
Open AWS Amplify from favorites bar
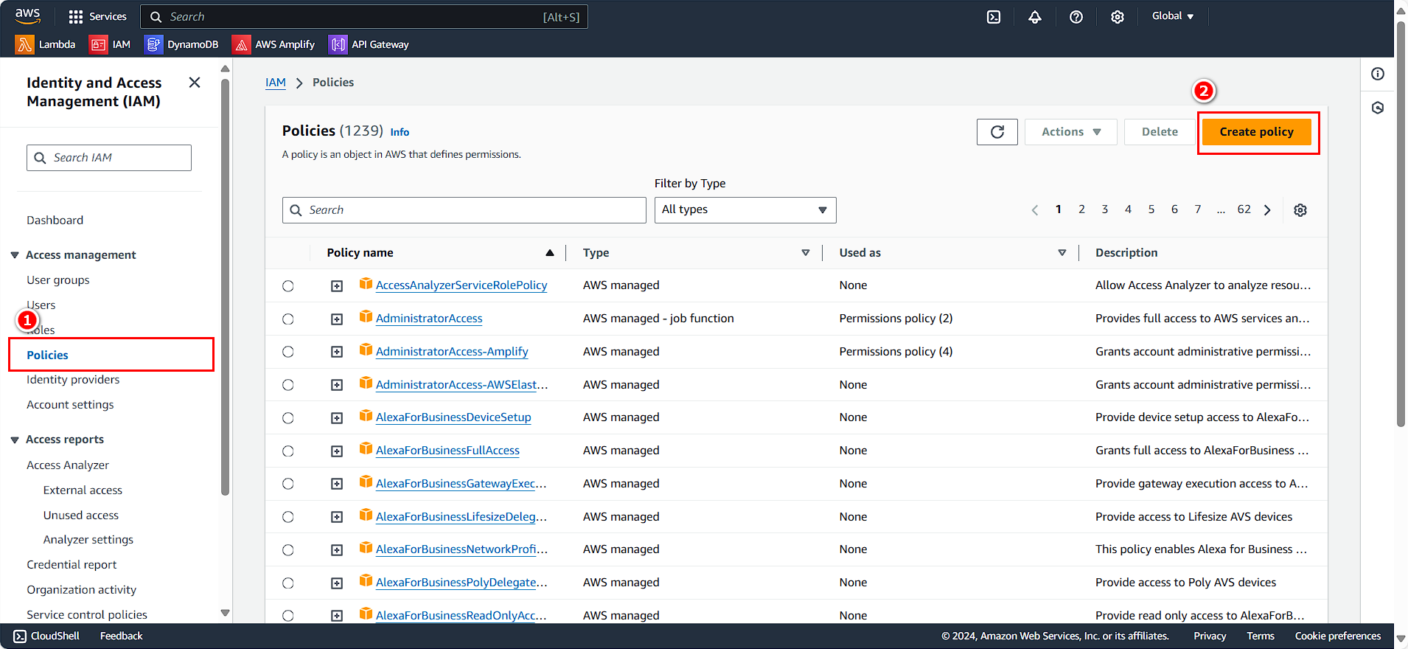click(273, 44)
